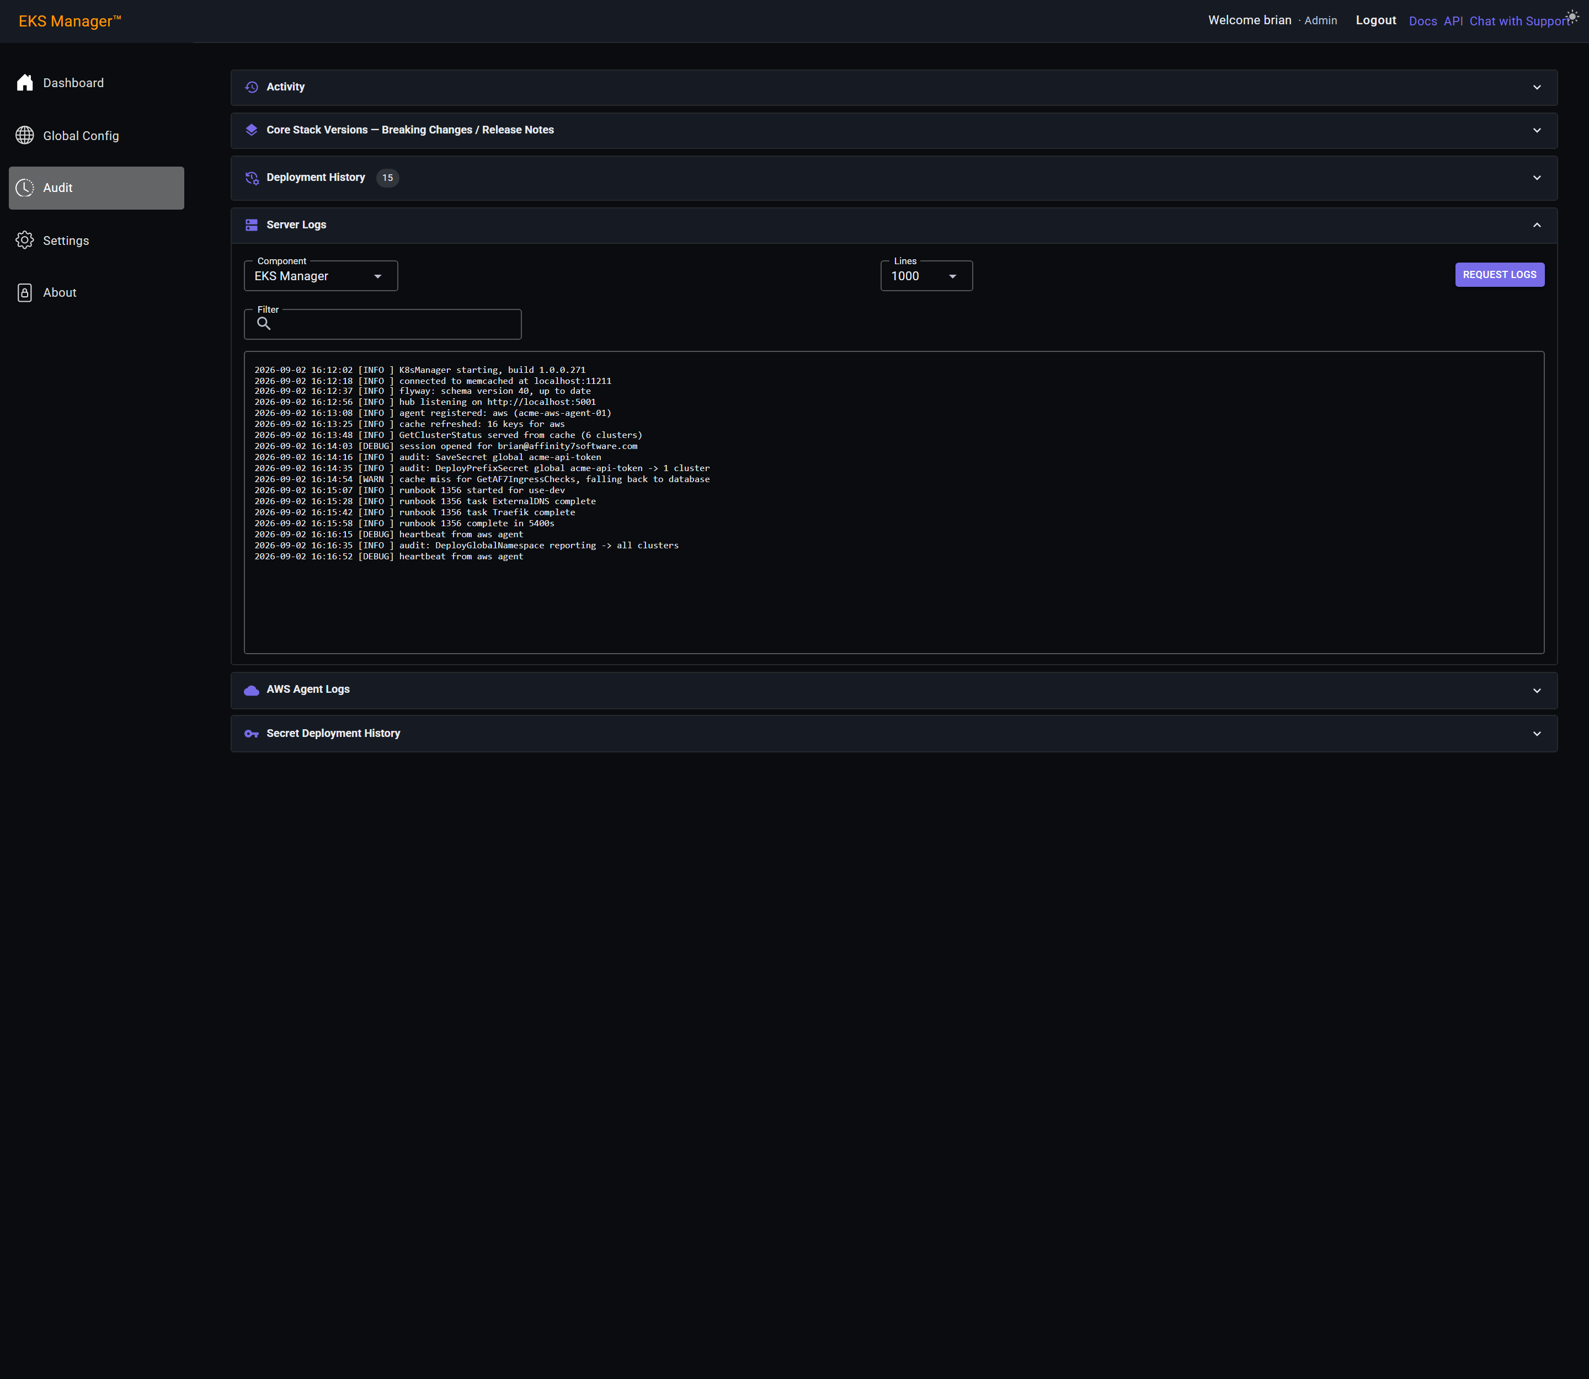This screenshot has height=1379, width=1589.
Task: Click log line 'connected to memcached at localhost:11211'
Action: tap(433, 381)
